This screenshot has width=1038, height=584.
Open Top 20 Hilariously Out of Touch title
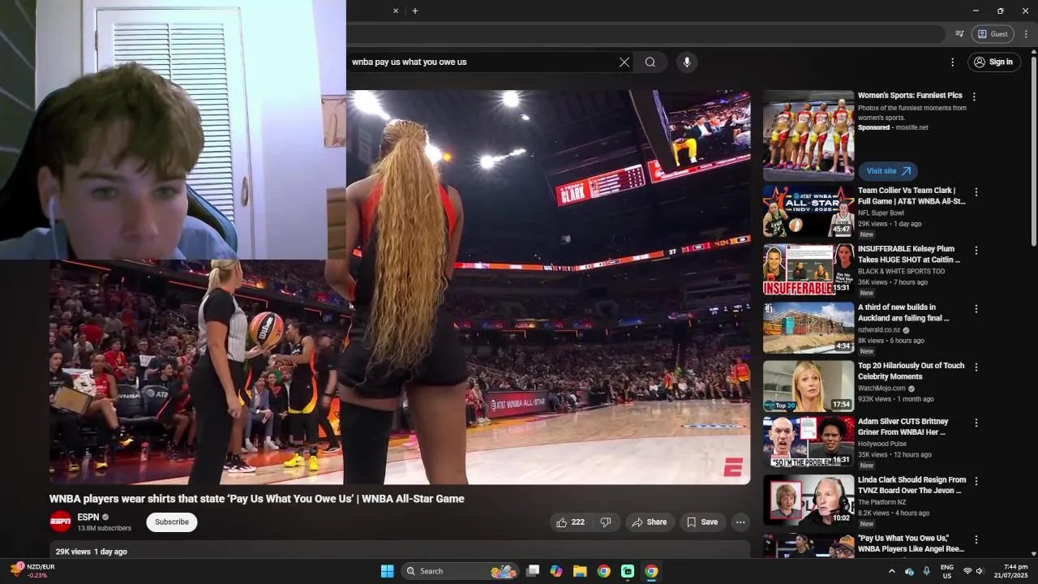(911, 371)
